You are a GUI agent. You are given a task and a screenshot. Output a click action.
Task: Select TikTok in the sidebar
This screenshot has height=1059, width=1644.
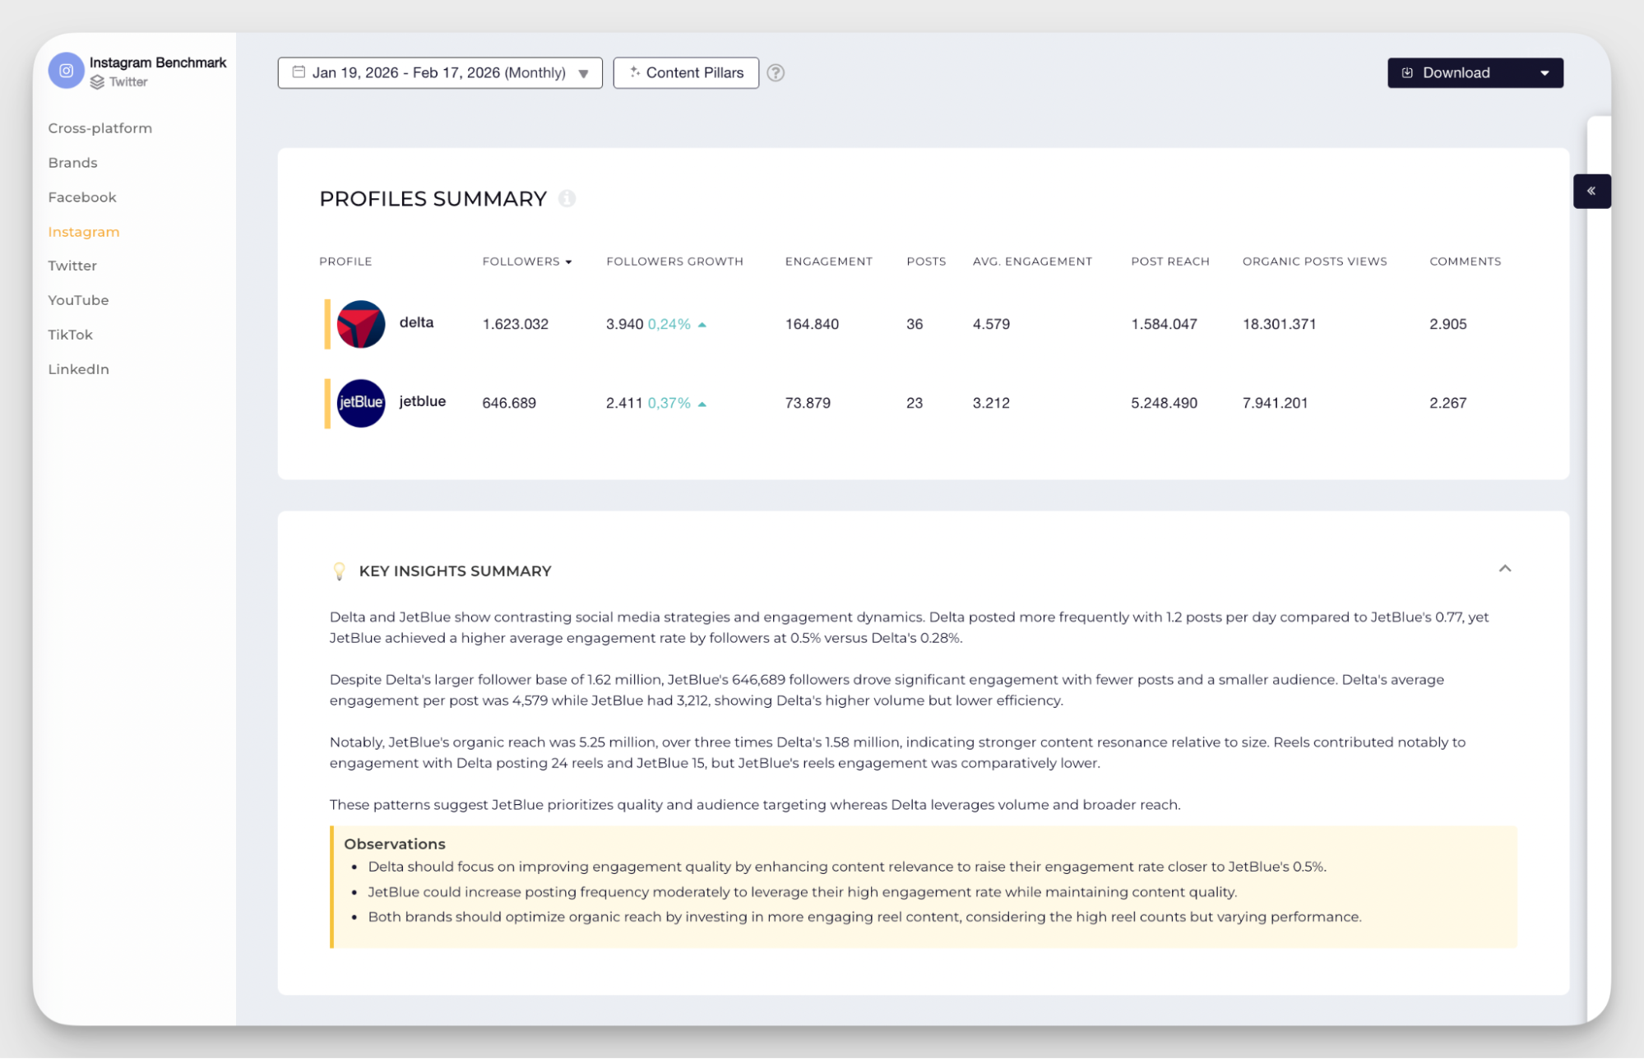pyautogui.click(x=69, y=334)
